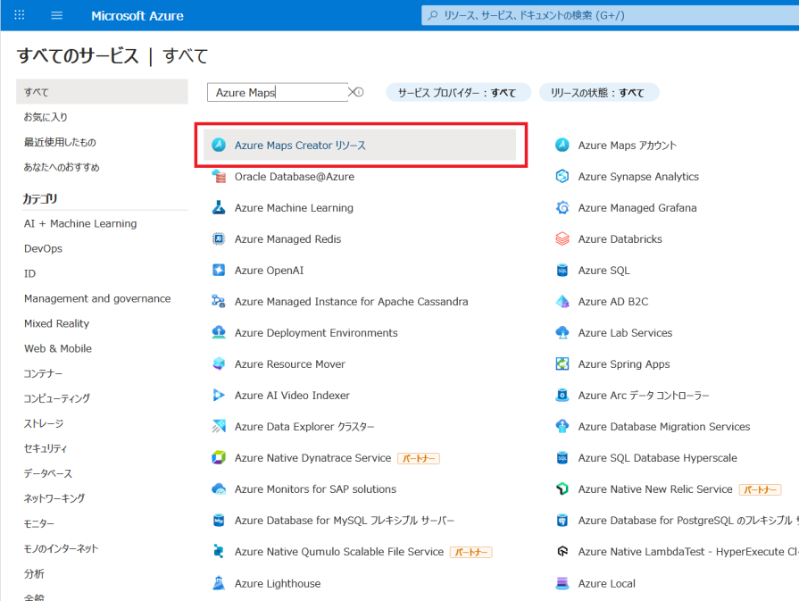
Task: Click the Azure SQL icon
Action: click(x=562, y=270)
